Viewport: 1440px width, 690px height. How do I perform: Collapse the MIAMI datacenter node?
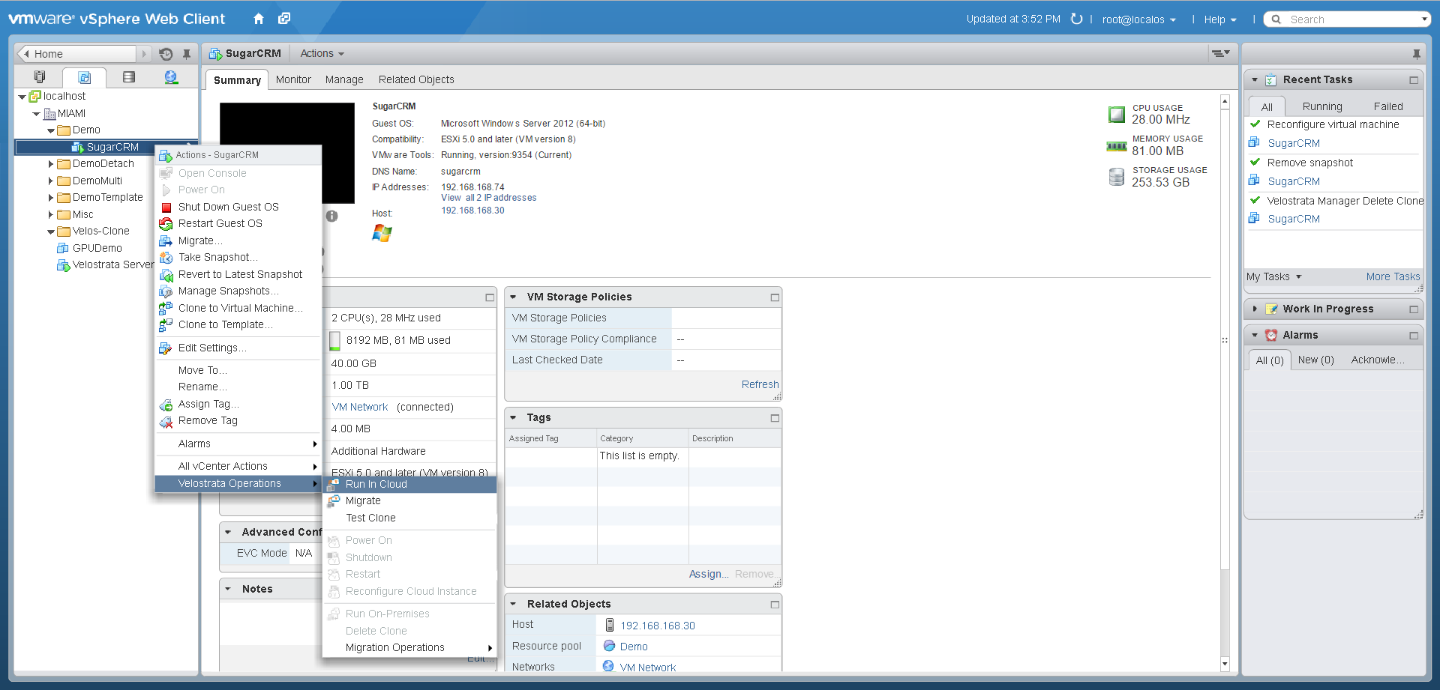(36, 115)
